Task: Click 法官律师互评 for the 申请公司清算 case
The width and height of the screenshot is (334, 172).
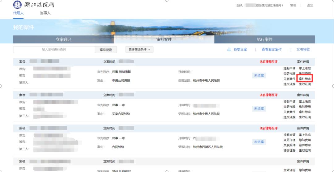Action: [x=268, y=62]
